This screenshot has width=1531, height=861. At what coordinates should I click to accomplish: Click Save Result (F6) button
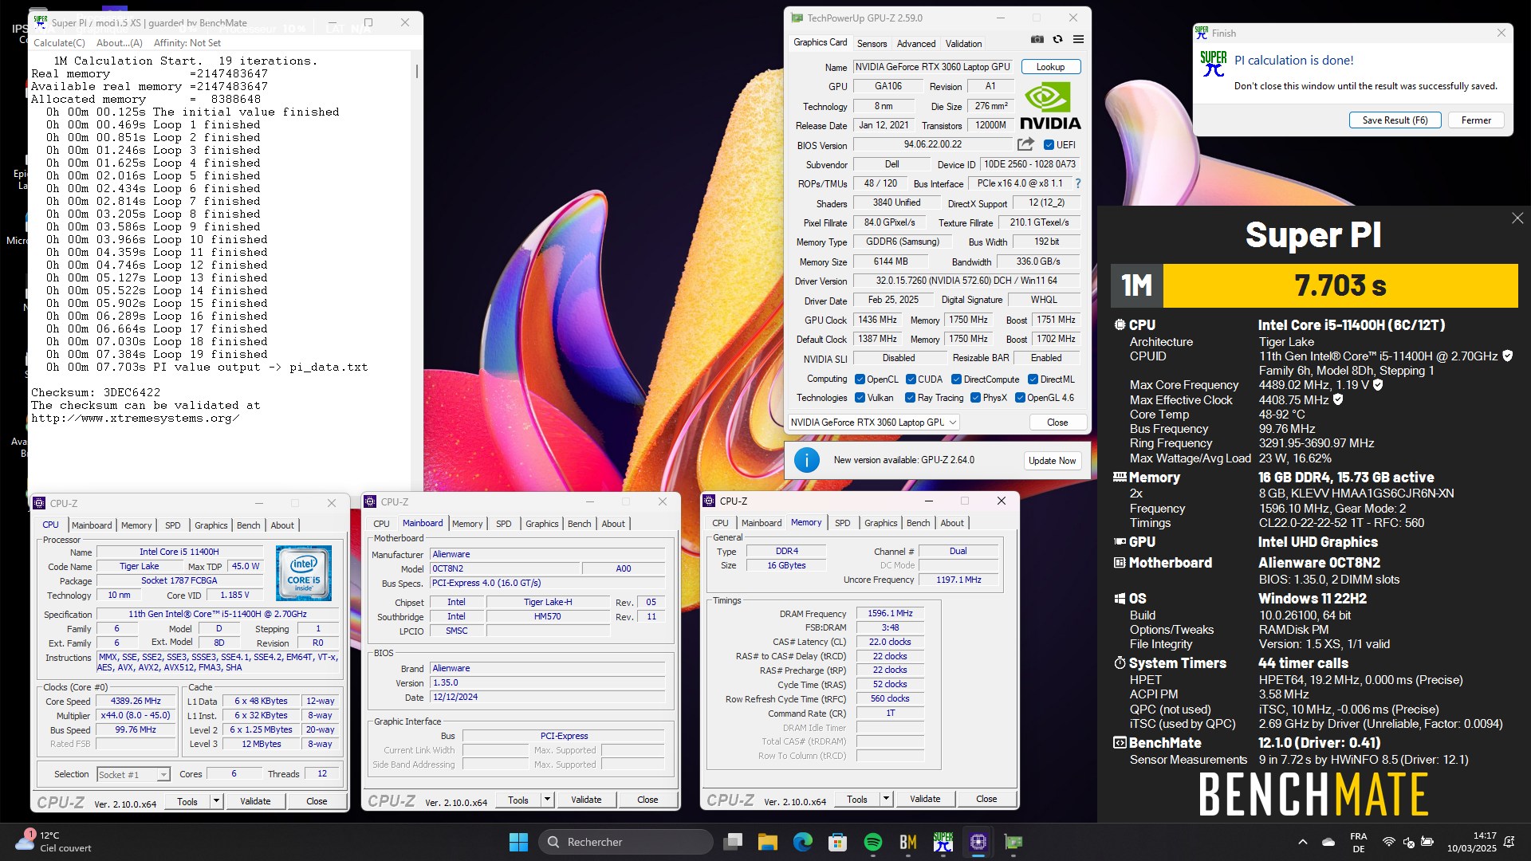click(1395, 120)
